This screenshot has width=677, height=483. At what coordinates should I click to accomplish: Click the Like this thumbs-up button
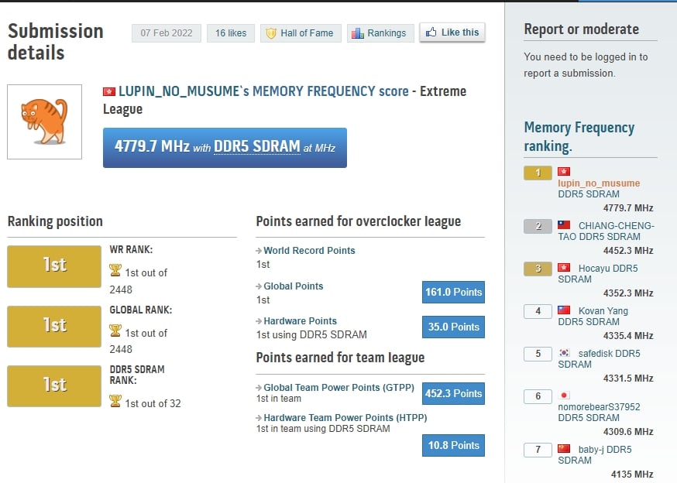452,33
